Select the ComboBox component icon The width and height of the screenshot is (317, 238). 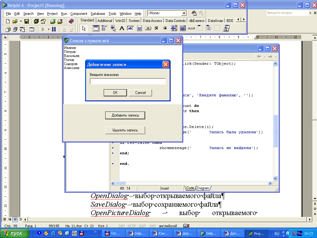click(183, 28)
